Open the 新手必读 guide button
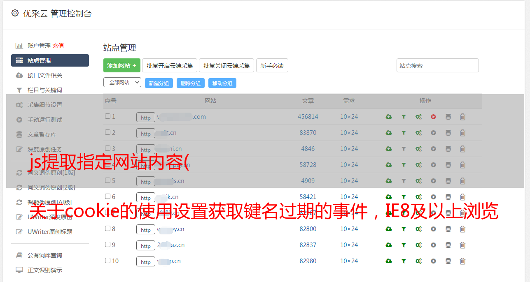Viewport: 530px width, 282px height. coord(272,65)
